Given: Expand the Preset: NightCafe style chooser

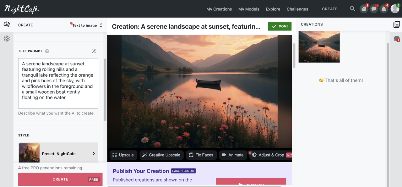Looking at the screenshot, I should click(58, 153).
